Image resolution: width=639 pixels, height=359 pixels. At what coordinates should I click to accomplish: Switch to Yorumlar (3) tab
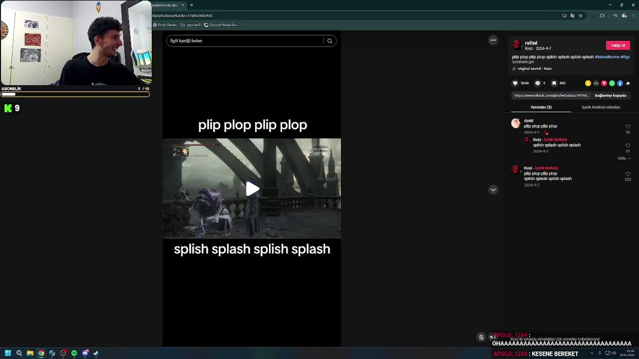tap(541, 107)
